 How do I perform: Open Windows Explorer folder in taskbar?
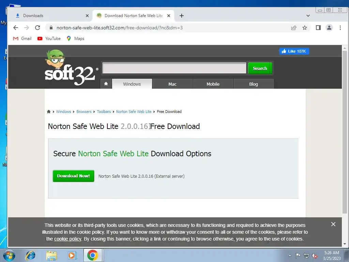click(x=51, y=256)
